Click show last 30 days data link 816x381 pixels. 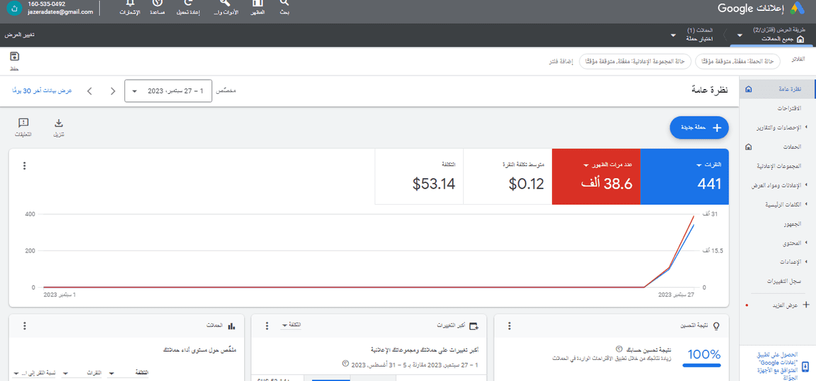[x=41, y=90]
